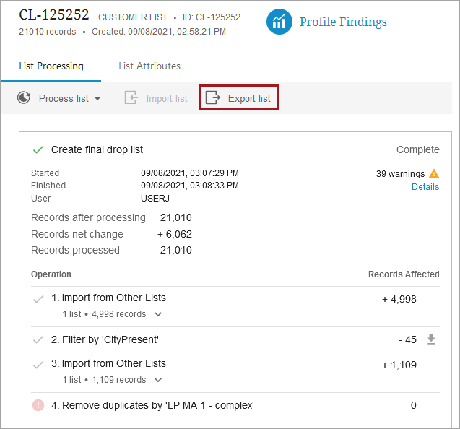Click the Process list refresh icon
The height and width of the screenshot is (429, 460).
[24, 98]
